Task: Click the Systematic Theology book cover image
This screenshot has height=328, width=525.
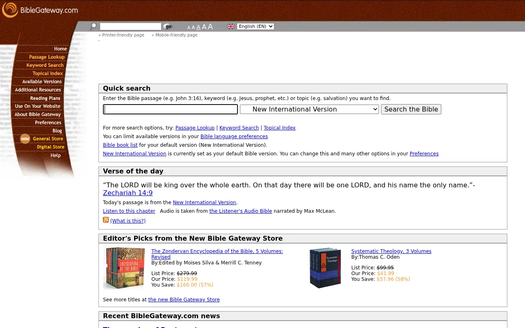Action: [x=325, y=268]
